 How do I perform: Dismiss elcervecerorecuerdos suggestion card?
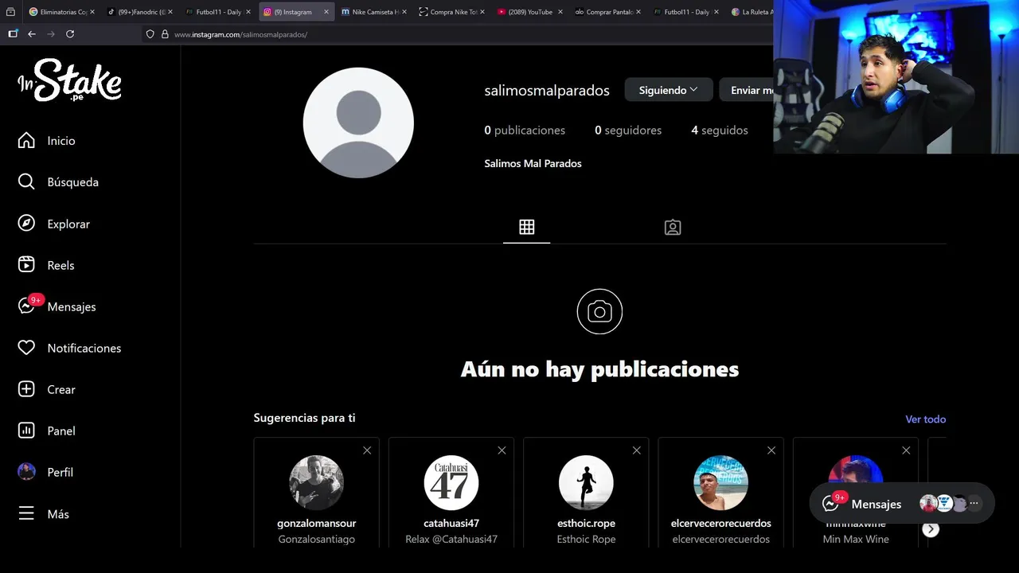click(x=771, y=450)
